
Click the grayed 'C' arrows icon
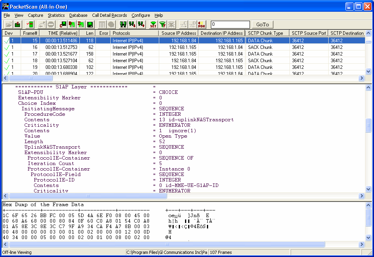pos(183,25)
